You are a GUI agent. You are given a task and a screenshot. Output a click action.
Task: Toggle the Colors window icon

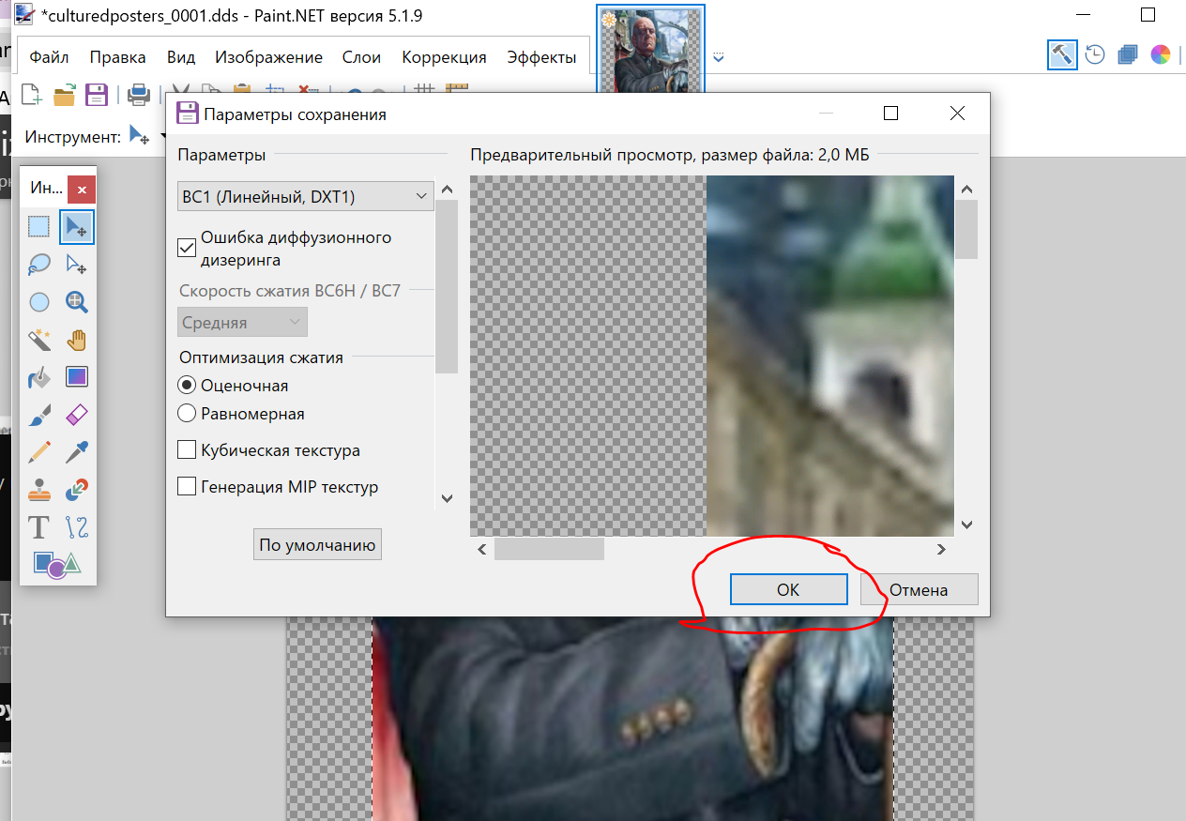[x=1161, y=55]
